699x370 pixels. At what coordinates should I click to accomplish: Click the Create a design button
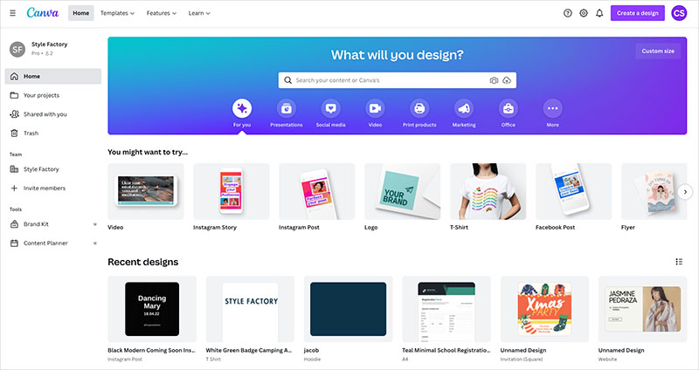click(x=638, y=13)
